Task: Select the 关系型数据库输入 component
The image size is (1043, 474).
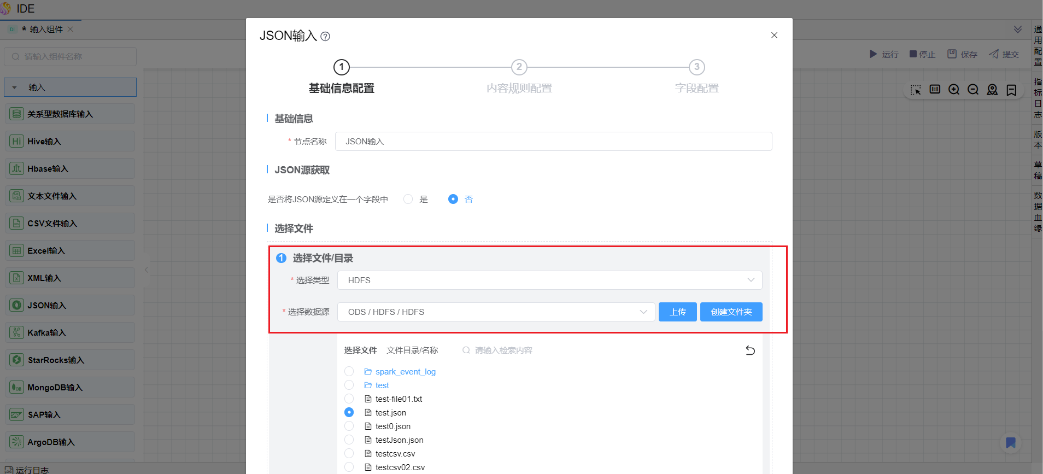Action: pos(70,114)
